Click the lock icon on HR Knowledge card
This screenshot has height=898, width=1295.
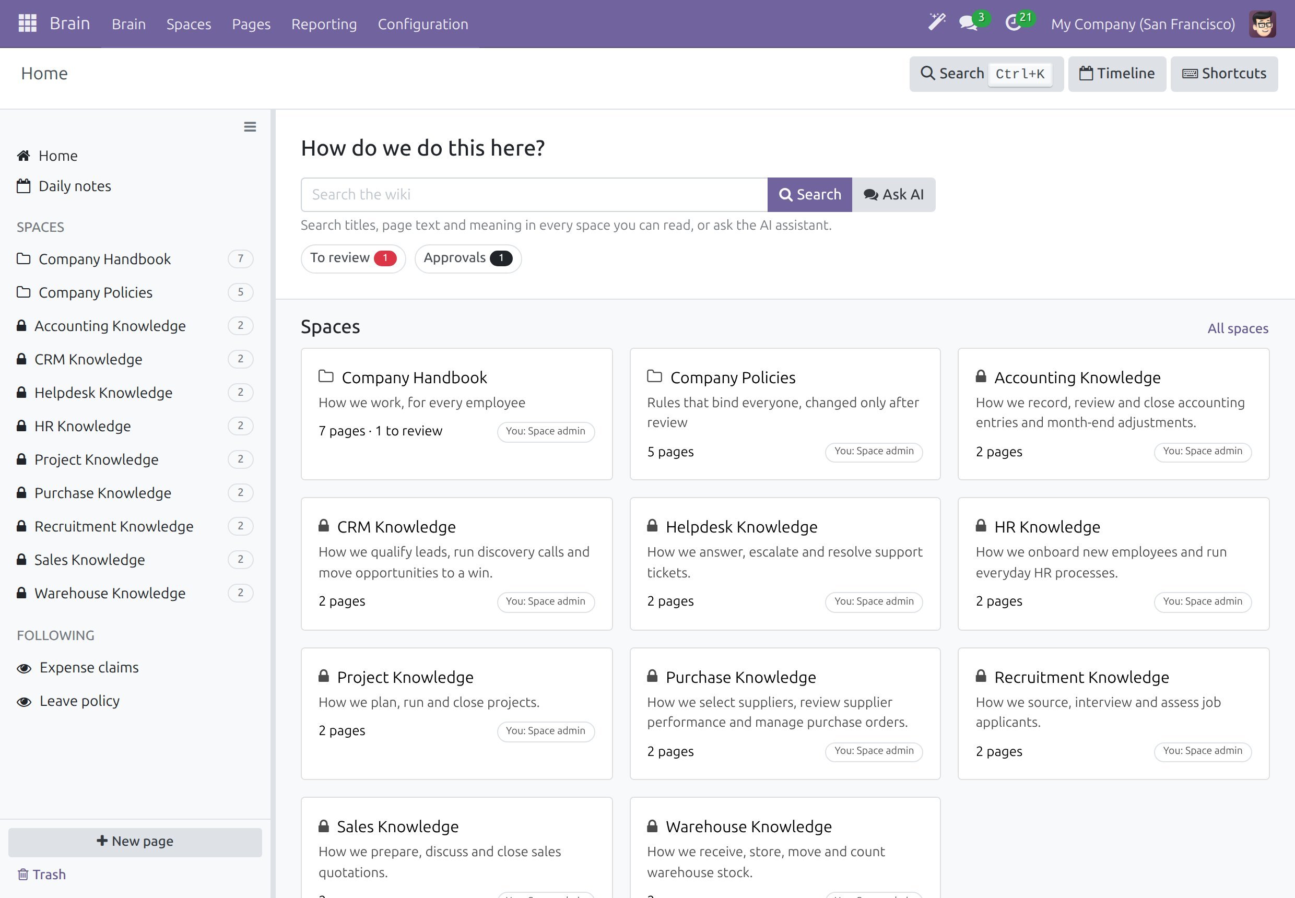(x=981, y=526)
